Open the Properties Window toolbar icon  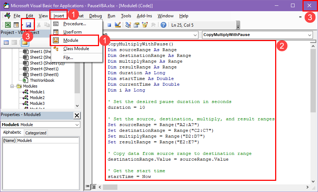click(136, 25)
